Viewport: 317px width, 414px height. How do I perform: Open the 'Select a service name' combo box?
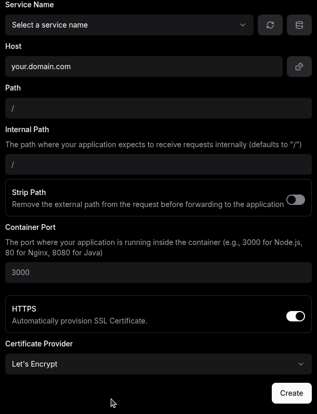pos(129,25)
